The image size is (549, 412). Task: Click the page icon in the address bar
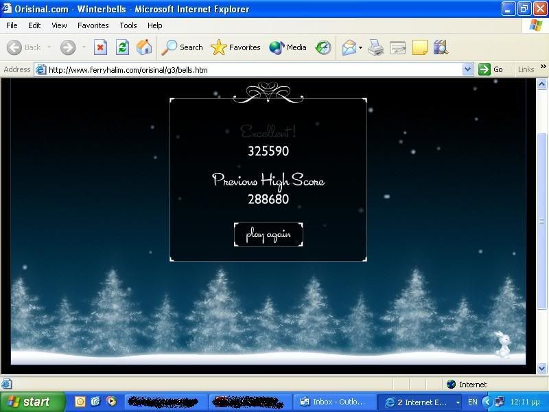coord(41,70)
